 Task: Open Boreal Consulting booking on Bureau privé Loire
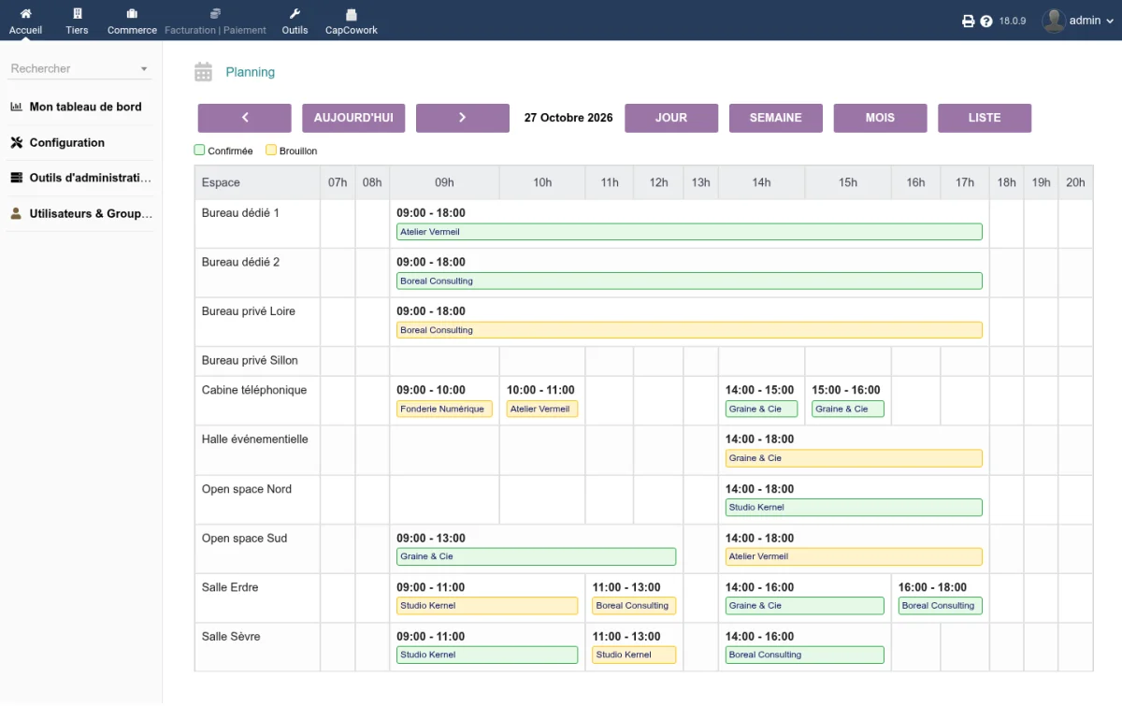pyautogui.click(x=689, y=330)
